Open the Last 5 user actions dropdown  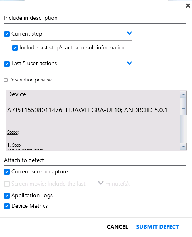point(129,63)
